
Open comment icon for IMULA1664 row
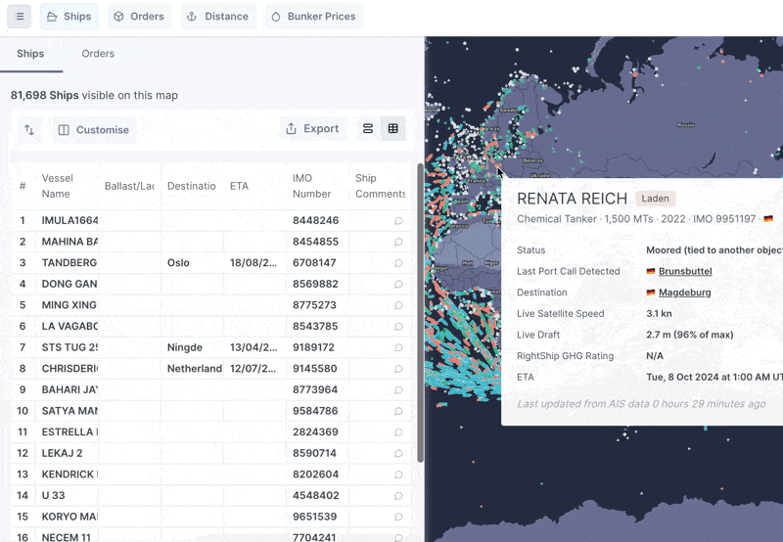pyautogui.click(x=398, y=221)
